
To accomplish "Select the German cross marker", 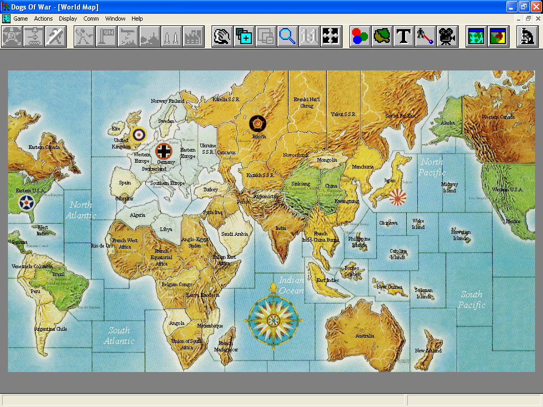I will coord(163,151).
